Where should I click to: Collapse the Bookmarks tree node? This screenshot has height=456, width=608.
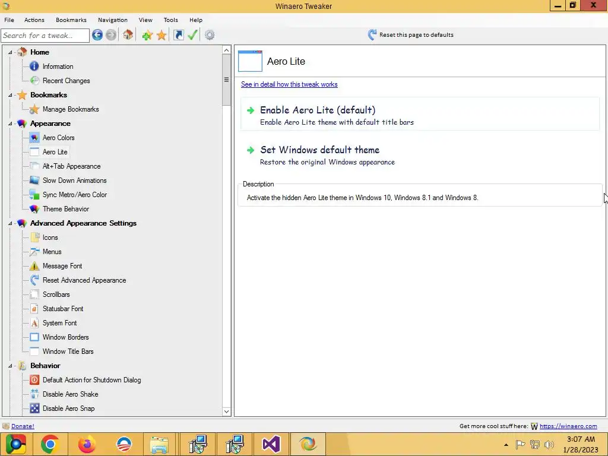[10, 95]
